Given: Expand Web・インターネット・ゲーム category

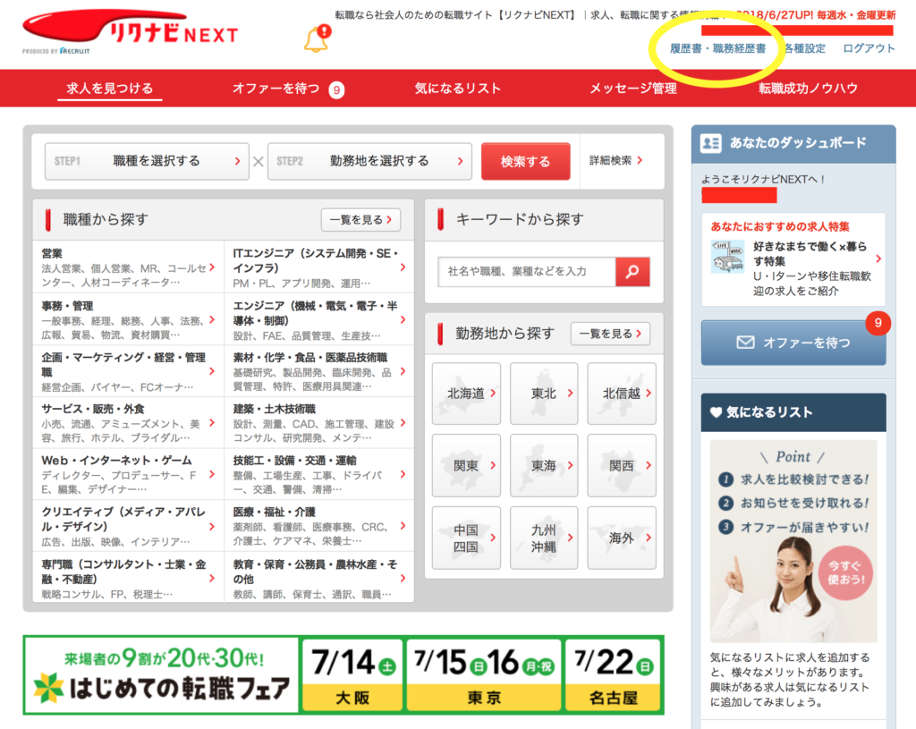Looking at the screenshot, I should coord(128,474).
